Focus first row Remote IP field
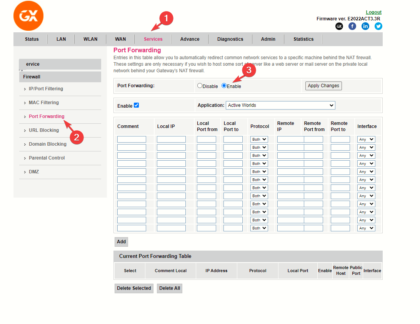Viewport: 420px width, 324px height. click(291, 139)
